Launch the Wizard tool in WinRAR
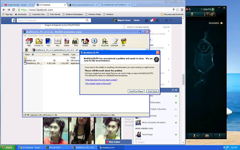 (x=85, y=42)
